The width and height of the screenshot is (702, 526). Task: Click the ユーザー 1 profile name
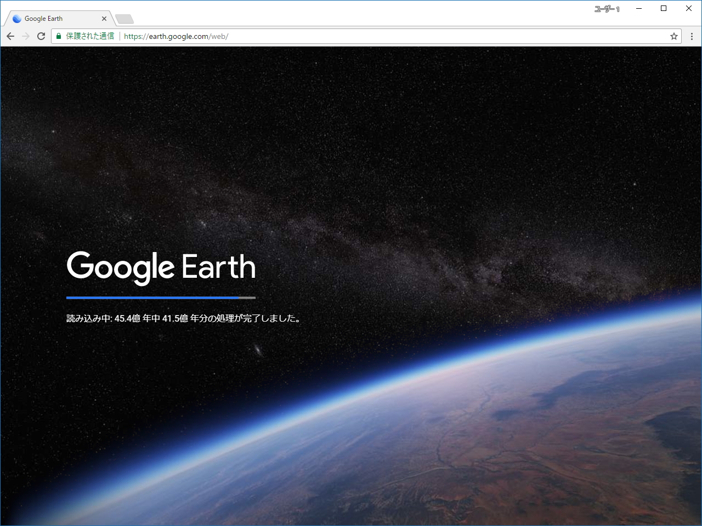(x=607, y=9)
